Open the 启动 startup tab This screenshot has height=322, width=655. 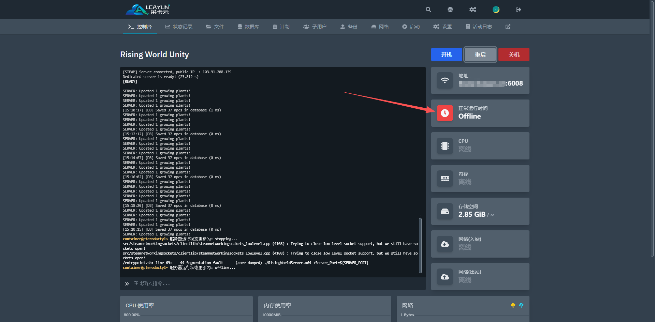(x=411, y=27)
